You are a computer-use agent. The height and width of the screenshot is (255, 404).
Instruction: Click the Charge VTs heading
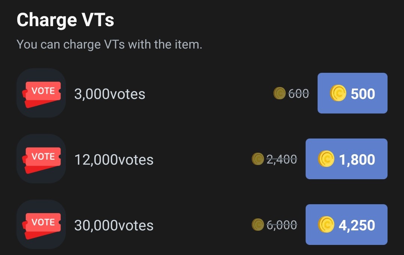[x=65, y=19]
